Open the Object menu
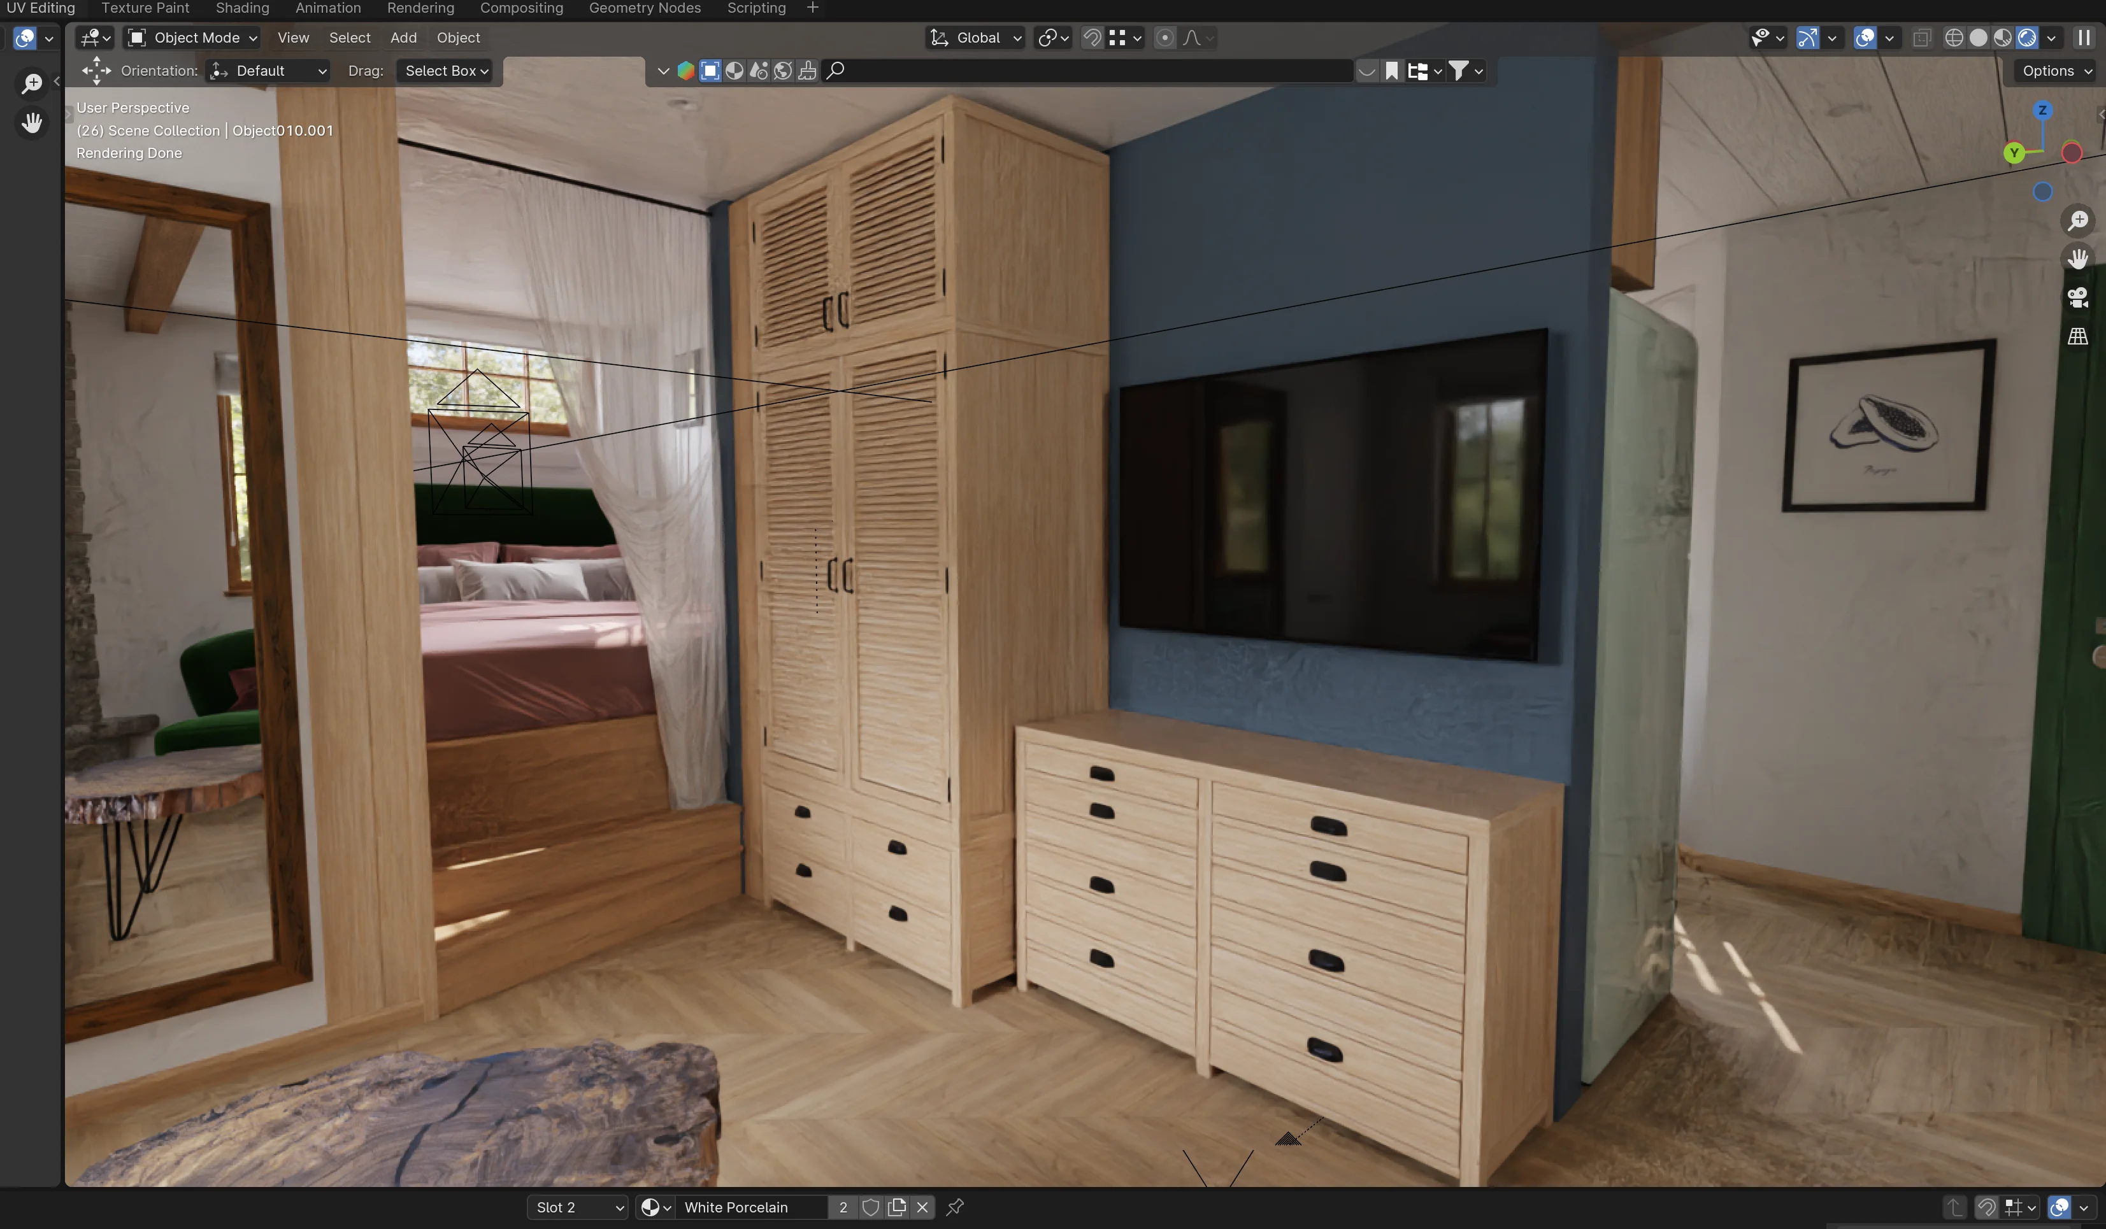The width and height of the screenshot is (2106, 1229). (x=458, y=38)
